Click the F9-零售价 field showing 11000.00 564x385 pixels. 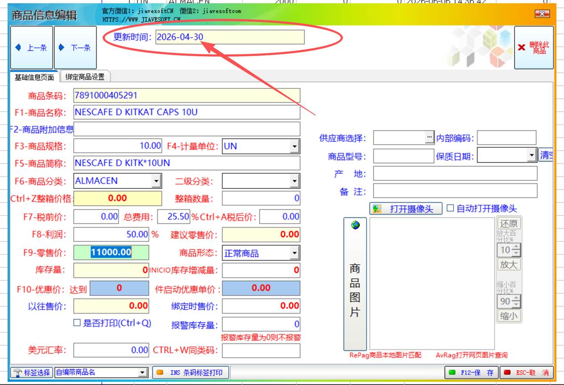tap(111, 253)
